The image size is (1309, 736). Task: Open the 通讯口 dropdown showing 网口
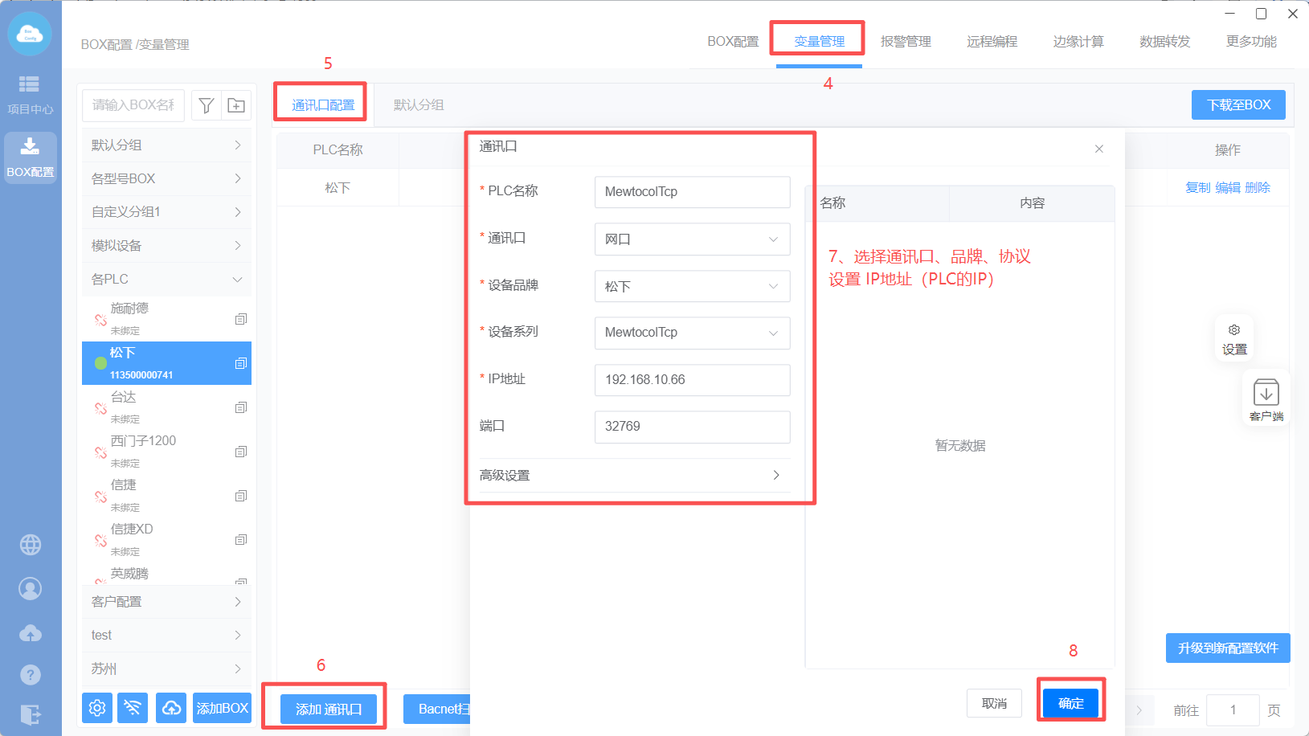point(692,239)
